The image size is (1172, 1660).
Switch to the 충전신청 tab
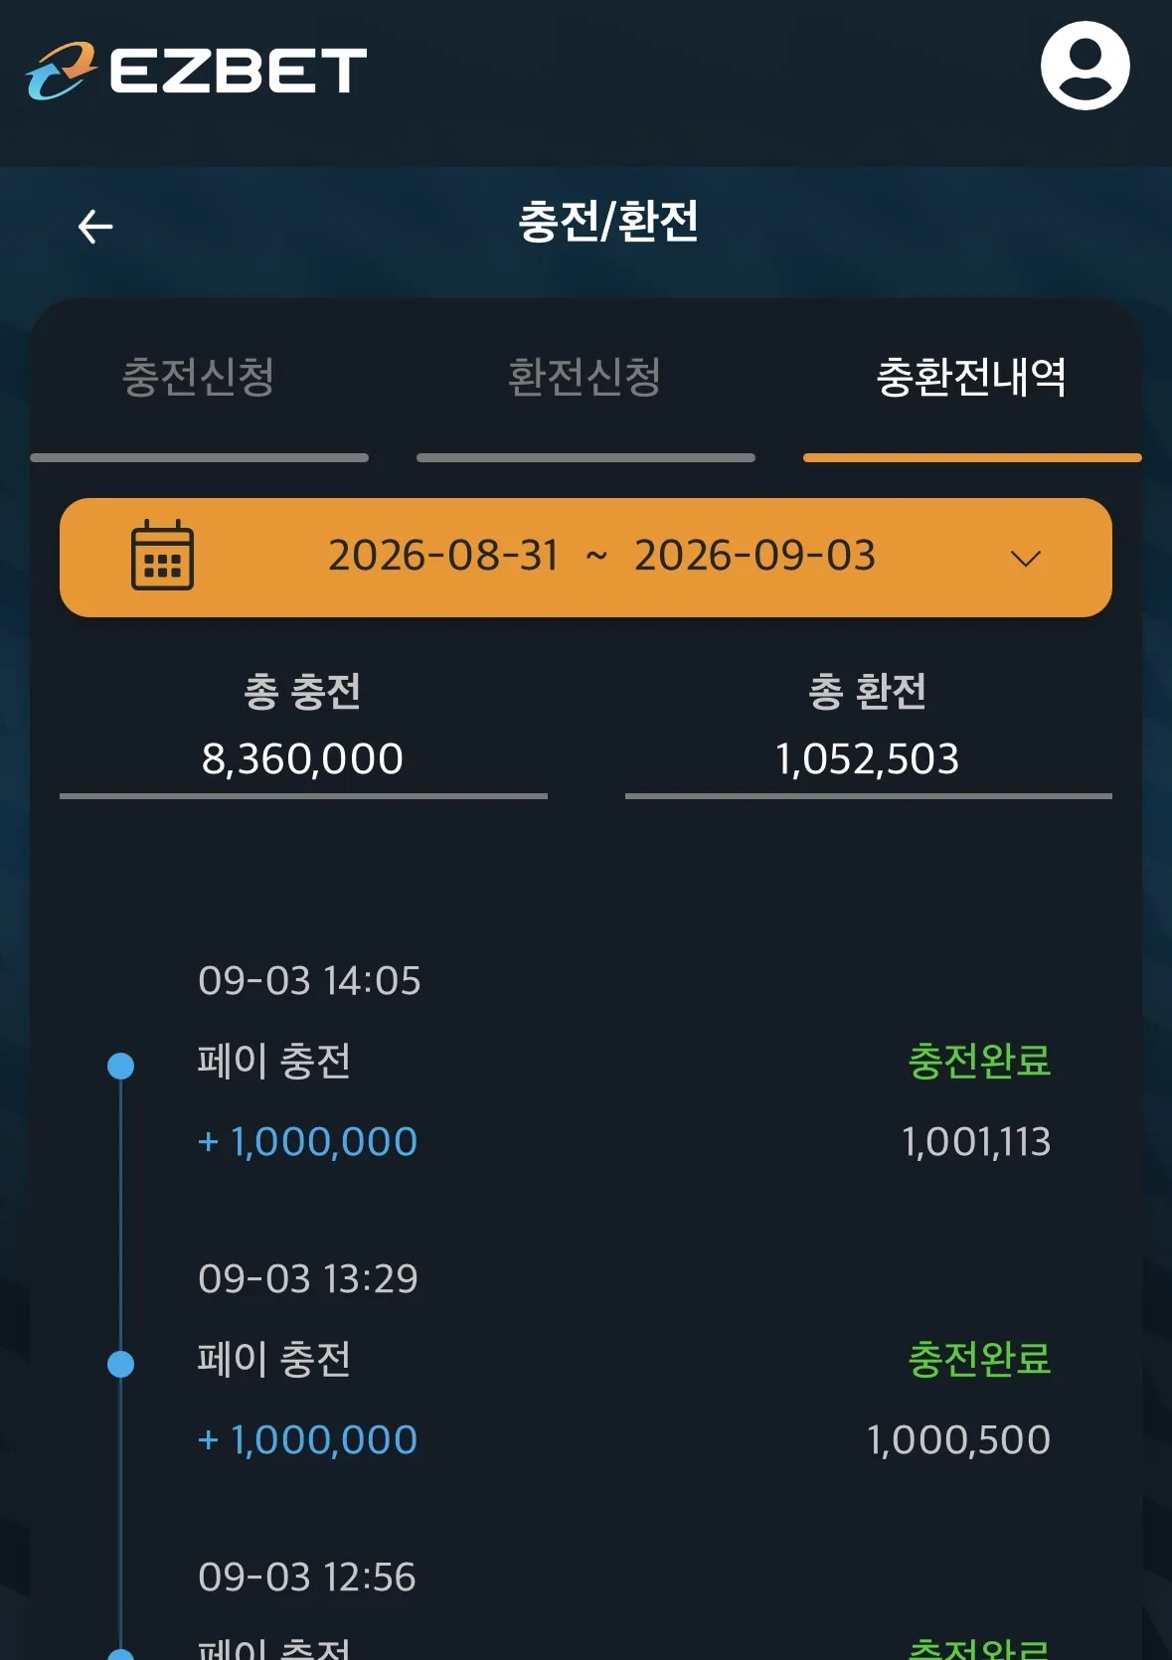(x=199, y=378)
